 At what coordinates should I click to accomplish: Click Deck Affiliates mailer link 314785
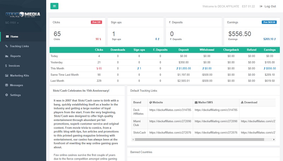tap(216, 110)
